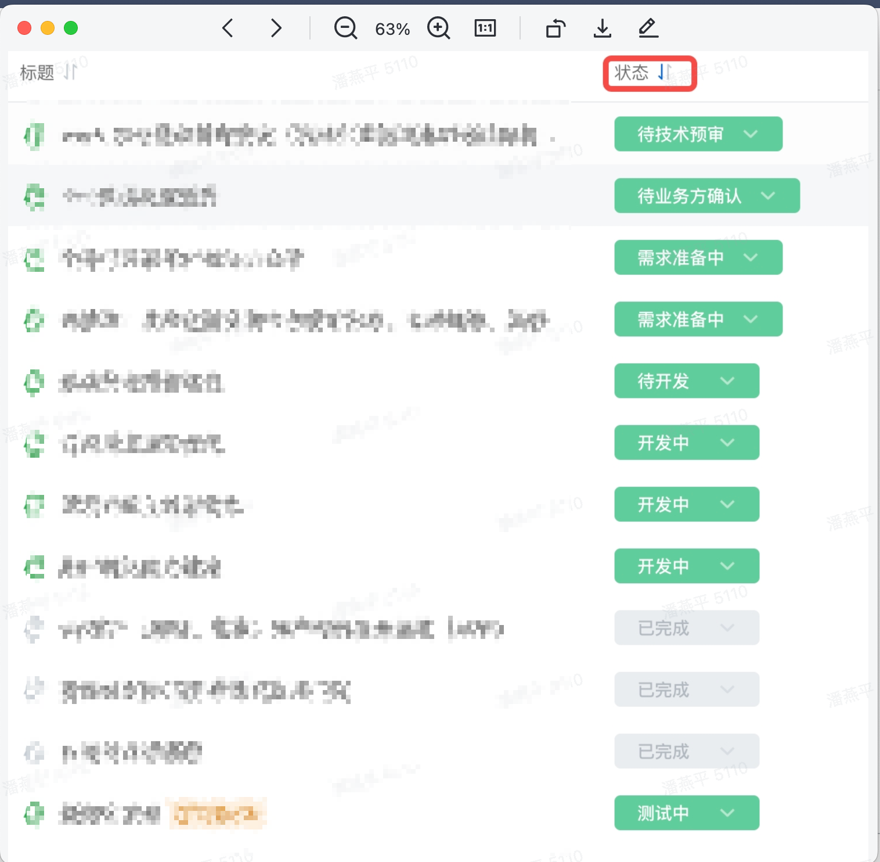Rotate the image using the rotate icon
Viewport: 880px width, 862px height.
[x=556, y=28]
